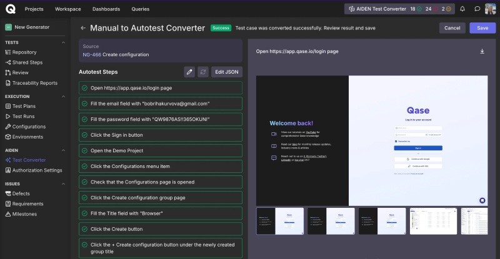500x259 pixels.
Task: Click the Save button
Action: point(482,28)
